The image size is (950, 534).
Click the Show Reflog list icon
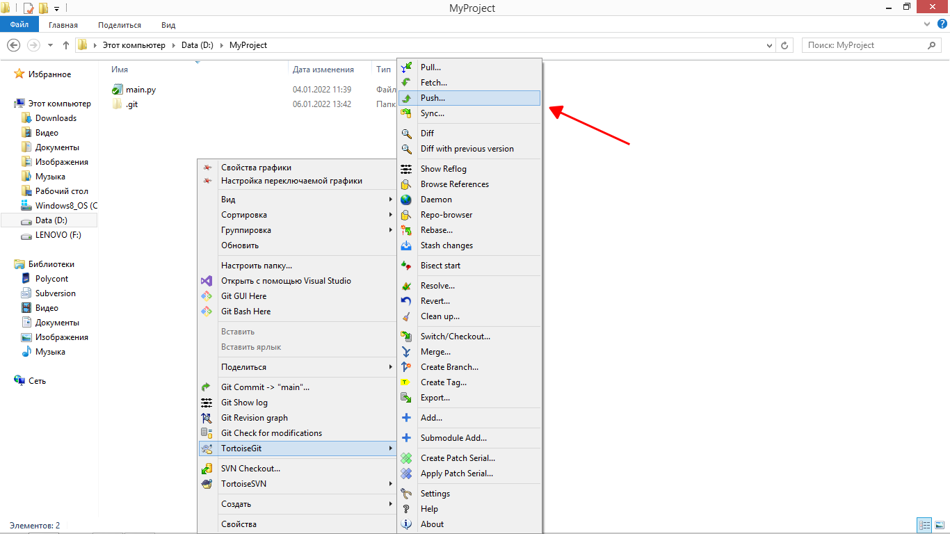tap(407, 169)
